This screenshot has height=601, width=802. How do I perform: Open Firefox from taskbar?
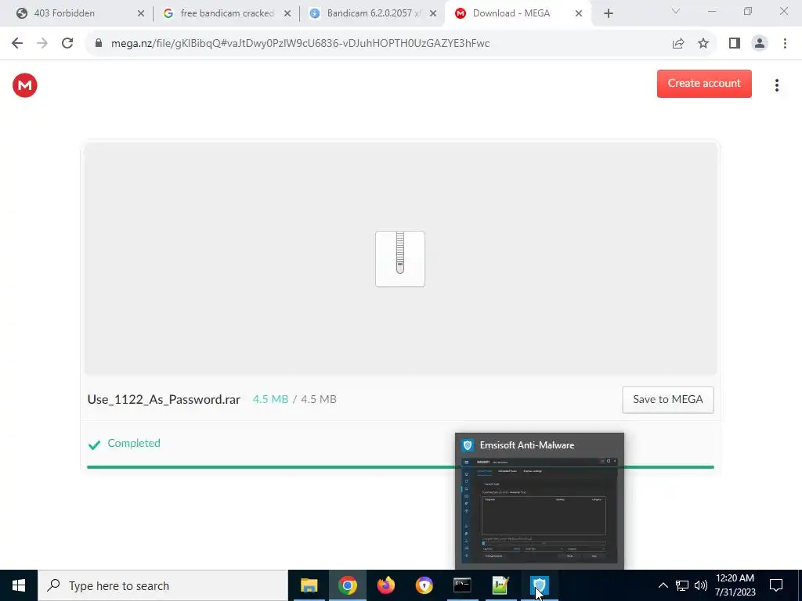(x=385, y=585)
